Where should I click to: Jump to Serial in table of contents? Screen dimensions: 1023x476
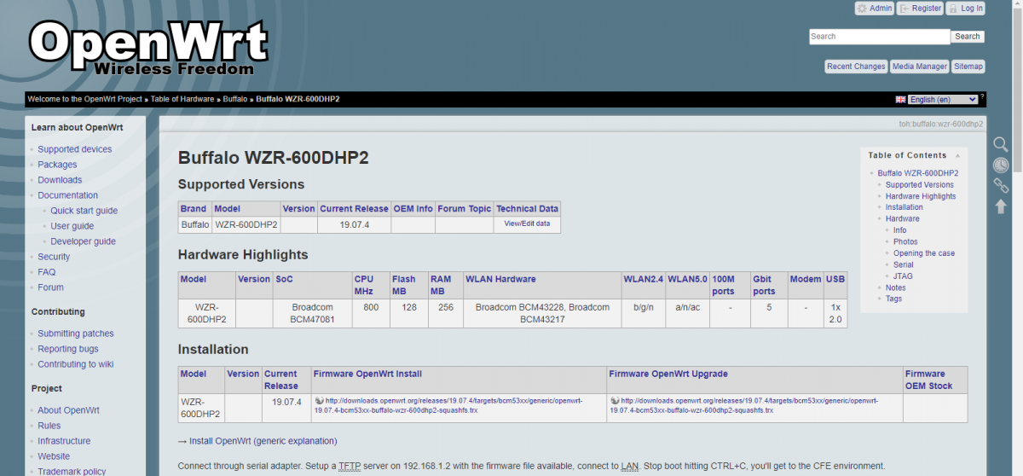904,265
